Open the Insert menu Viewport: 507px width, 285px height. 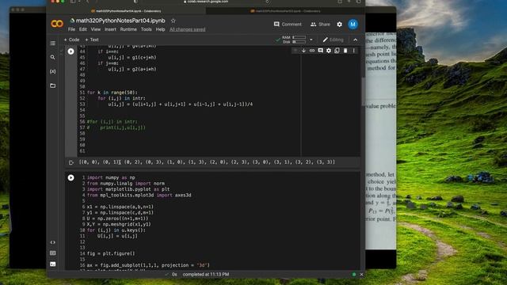[x=110, y=29]
